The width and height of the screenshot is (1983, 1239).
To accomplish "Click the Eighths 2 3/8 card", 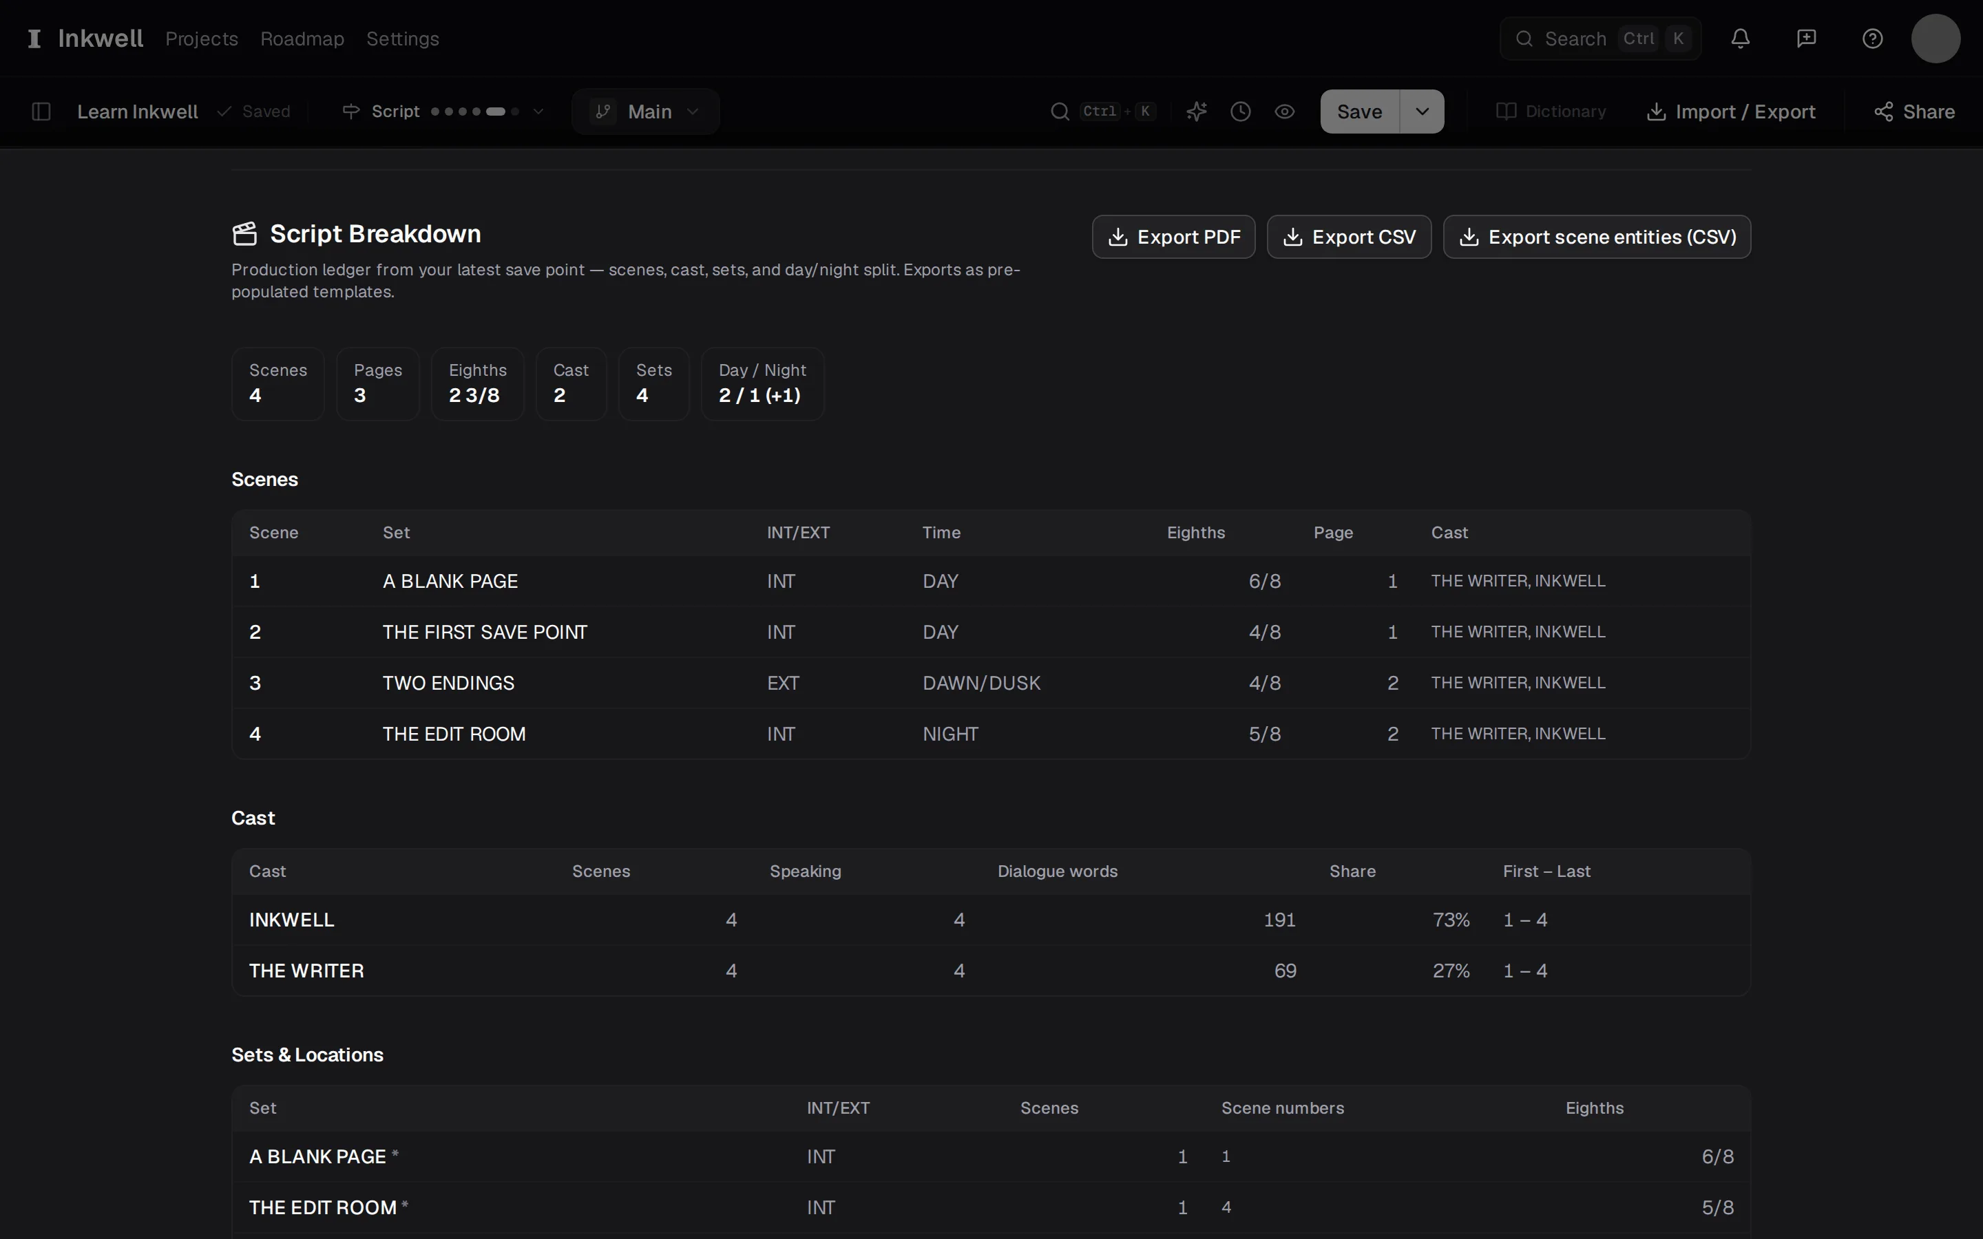I will [x=478, y=383].
